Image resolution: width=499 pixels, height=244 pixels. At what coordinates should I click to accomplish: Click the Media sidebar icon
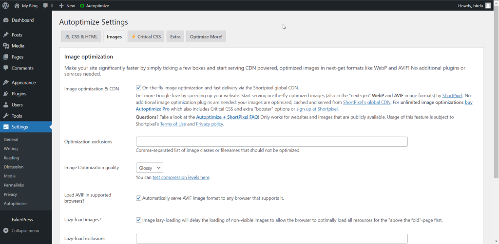[x=6, y=46]
